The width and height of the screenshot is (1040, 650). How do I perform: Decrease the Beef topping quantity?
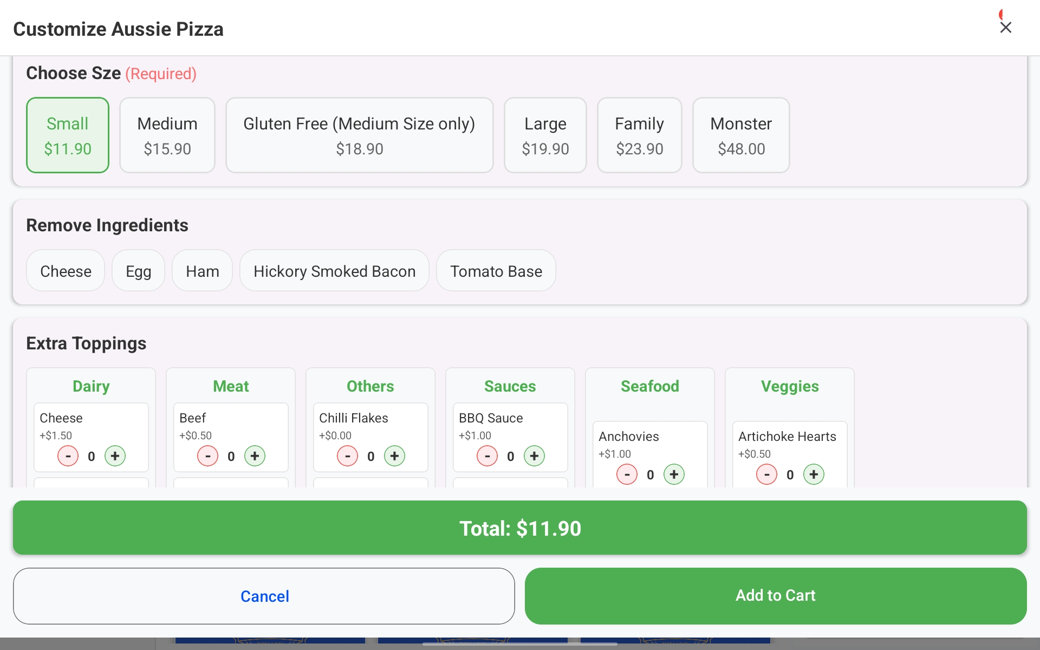pyautogui.click(x=207, y=456)
